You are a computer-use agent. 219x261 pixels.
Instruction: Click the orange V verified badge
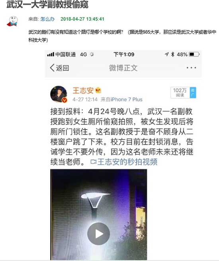pyautogui.click(x=65, y=100)
